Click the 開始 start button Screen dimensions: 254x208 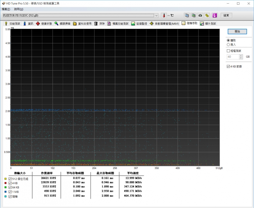[x=237, y=31]
